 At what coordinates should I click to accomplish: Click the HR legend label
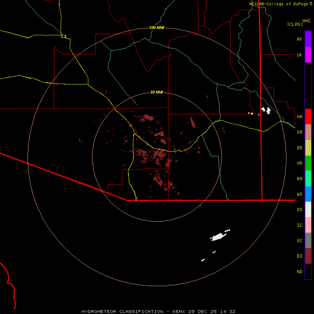pos(299,163)
